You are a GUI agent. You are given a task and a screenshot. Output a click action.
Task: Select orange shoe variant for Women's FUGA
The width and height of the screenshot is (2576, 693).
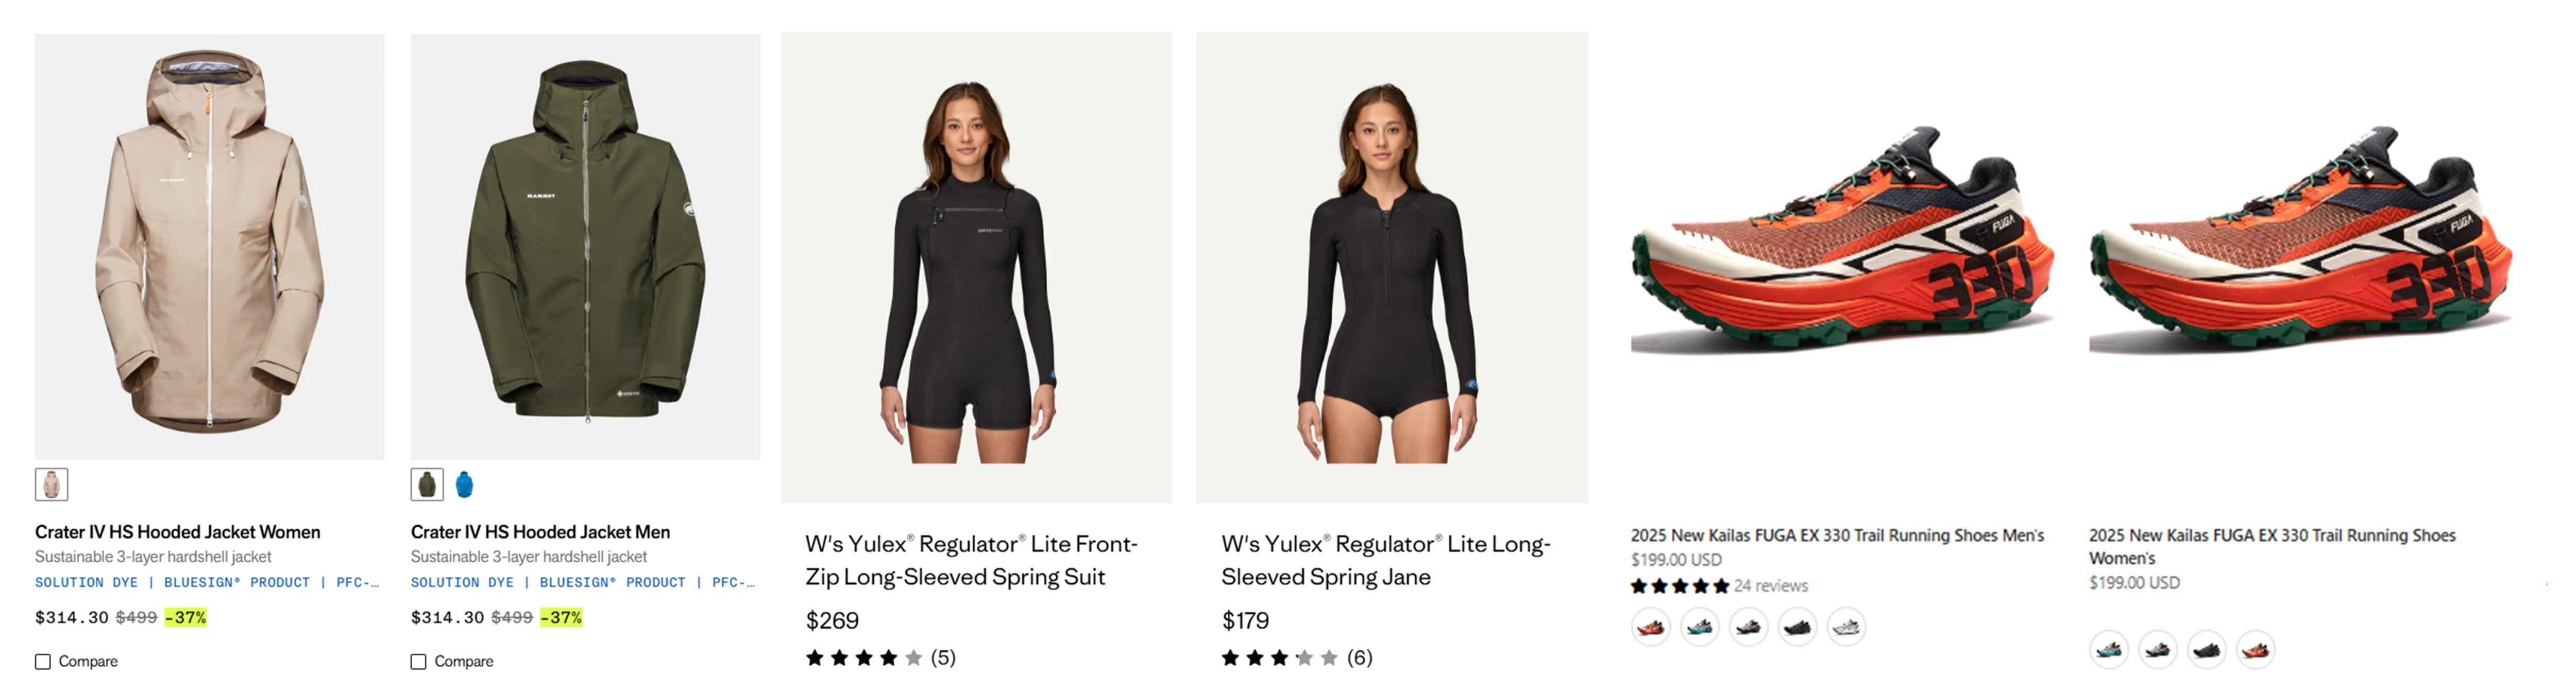tap(2255, 650)
